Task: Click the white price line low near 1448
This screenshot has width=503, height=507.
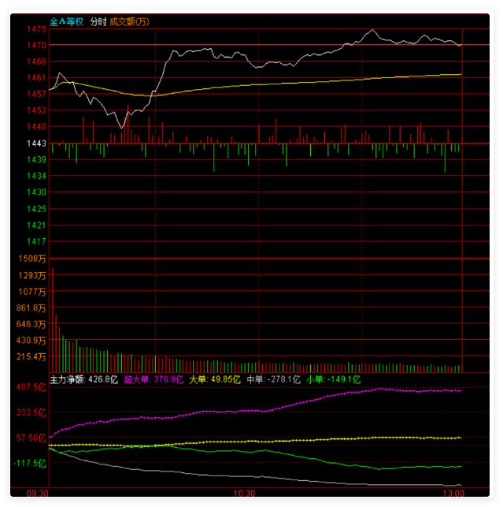Action: click(122, 128)
